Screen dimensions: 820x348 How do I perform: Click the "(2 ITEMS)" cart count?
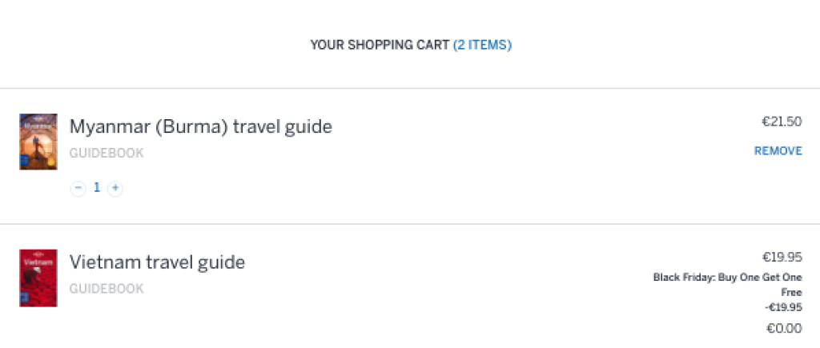click(482, 46)
